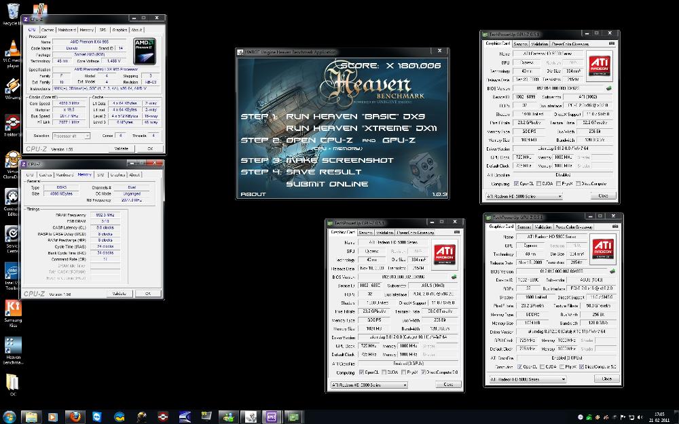Click the BIOS save chip icon in the GPU-Z window with subvendor ATI (1002)

[609, 88]
